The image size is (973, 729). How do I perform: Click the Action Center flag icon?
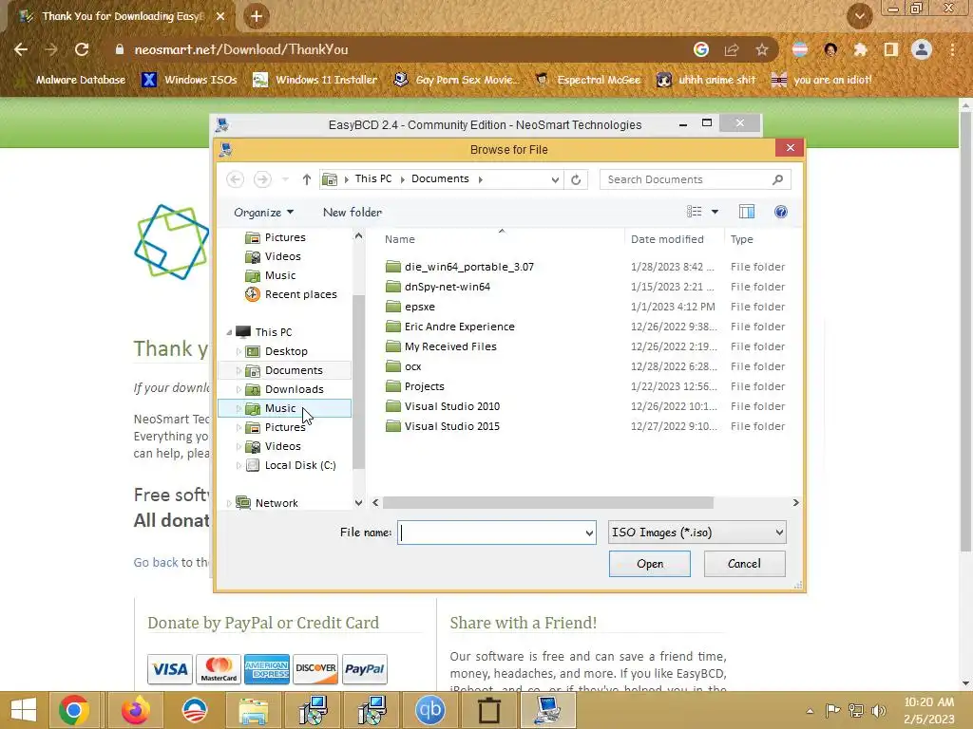(x=832, y=710)
